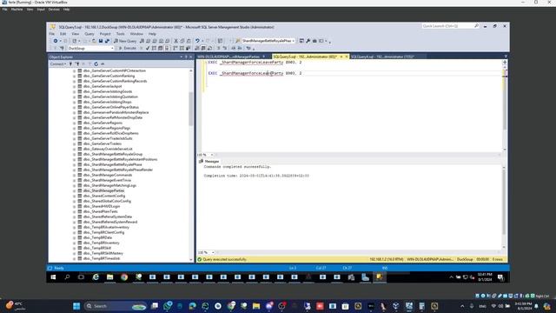Image resolution: width=556 pixels, height=313 pixels.
Task: Click the second EXEC _ShardManagerForceLeaveParty line
Action: coord(255,73)
